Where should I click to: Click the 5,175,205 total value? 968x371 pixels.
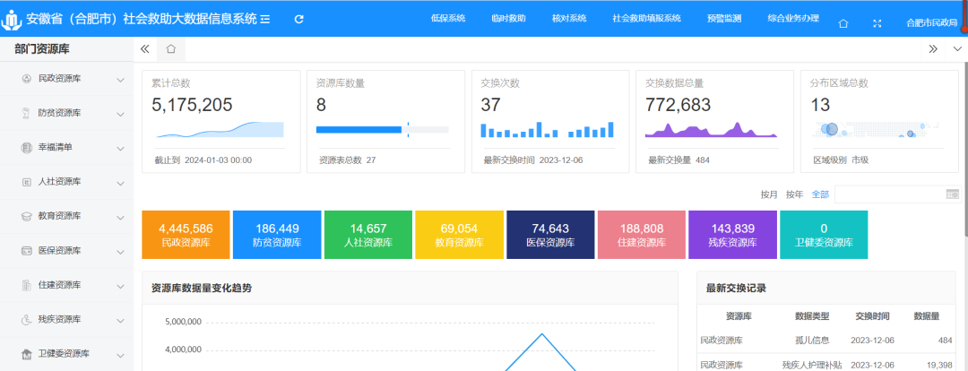pos(192,105)
